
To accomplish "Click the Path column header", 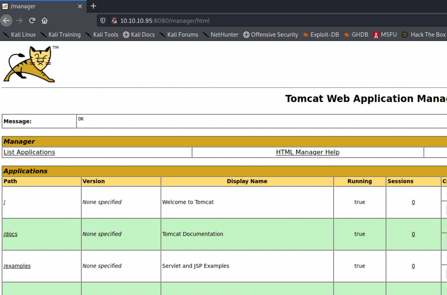I will tap(41, 181).
